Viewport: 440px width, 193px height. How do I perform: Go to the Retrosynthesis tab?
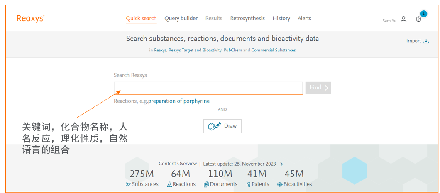pos(247,19)
